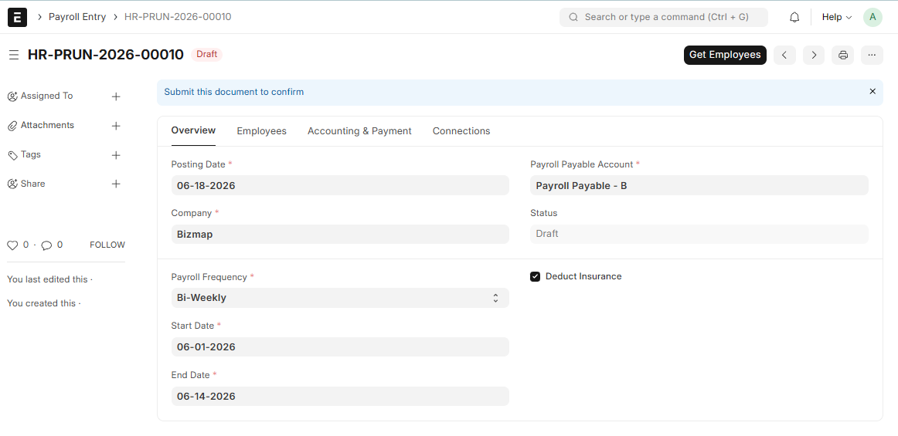Share document with plus icon
The height and width of the screenshot is (436, 898).
(x=116, y=184)
